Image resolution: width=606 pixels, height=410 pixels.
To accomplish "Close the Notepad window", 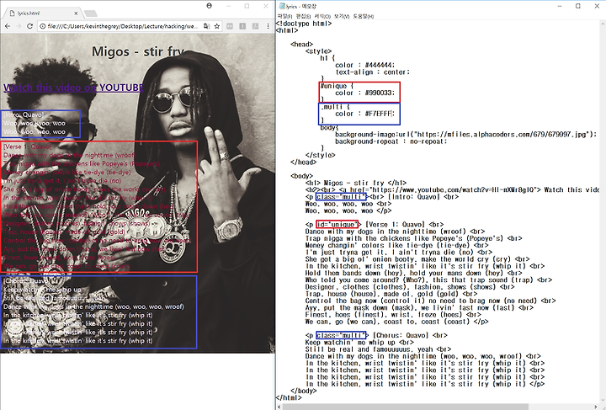I will pyautogui.click(x=597, y=6).
